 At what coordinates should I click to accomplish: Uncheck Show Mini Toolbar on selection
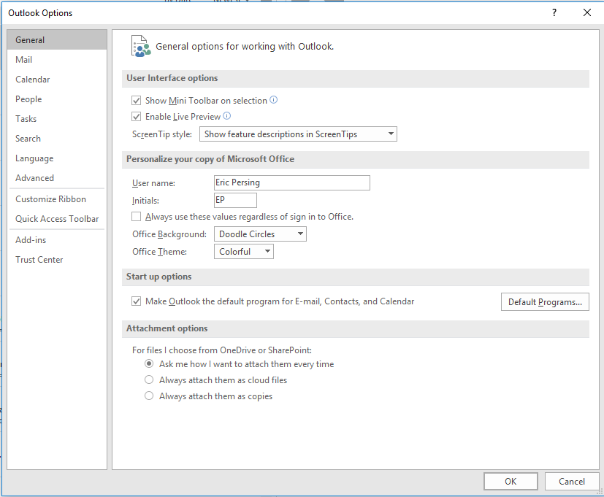coord(137,101)
